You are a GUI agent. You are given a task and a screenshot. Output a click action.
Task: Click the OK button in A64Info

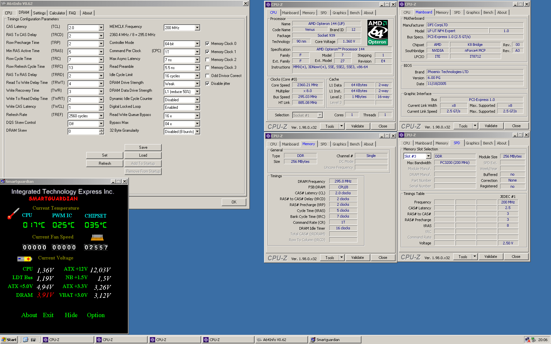(234, 202)
